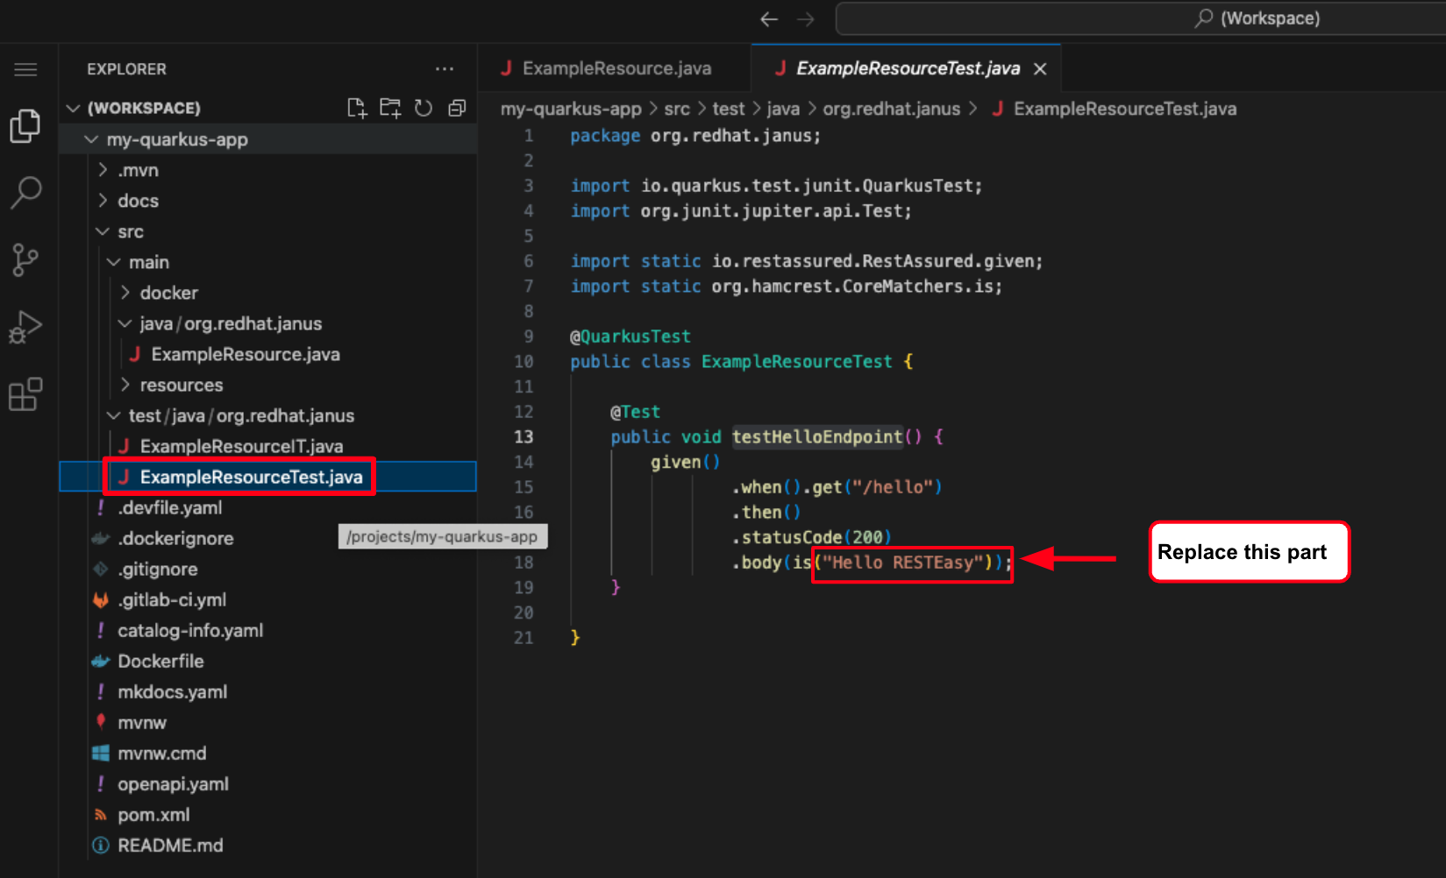Click the Workspace search command box
Image resolution: width=1446 pixels, height=878 pixels.
tap(1141, 18)
